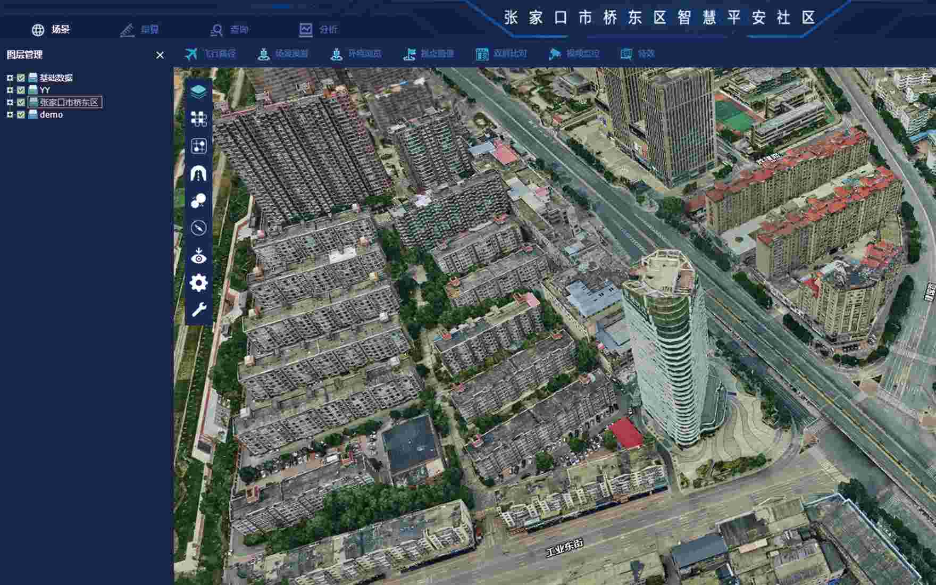The width and height of the screenshot is (936, 585).
Task: Toggle the YY layer checkbox
Action: click(21, 90)
